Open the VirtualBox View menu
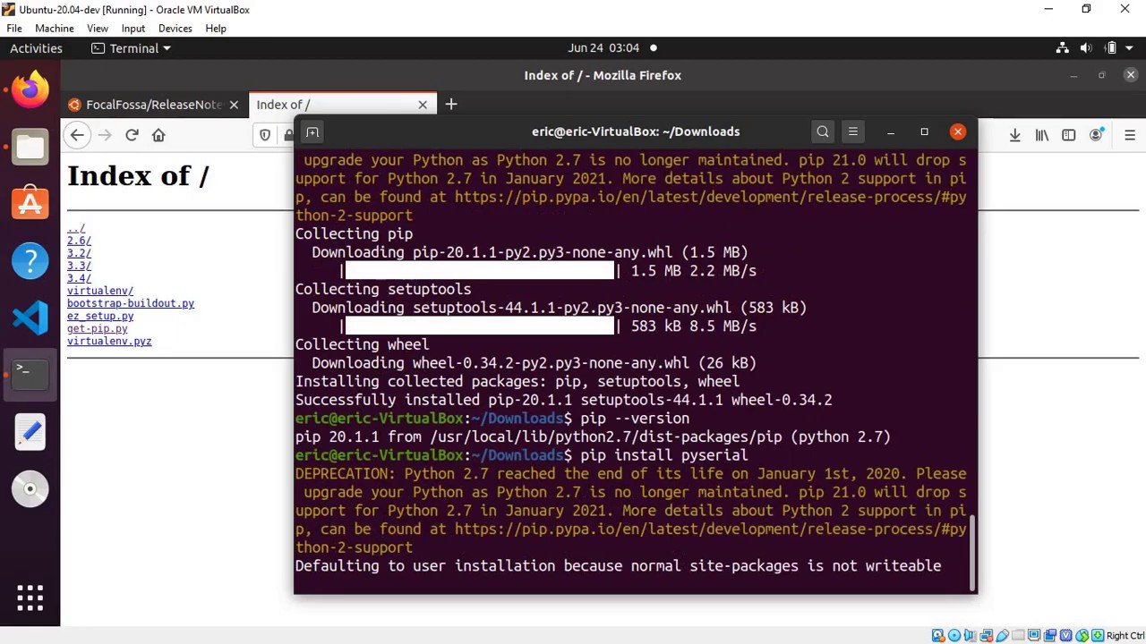Image resolution: width=1146 pixels, height=644 pixels. (98, 29)
